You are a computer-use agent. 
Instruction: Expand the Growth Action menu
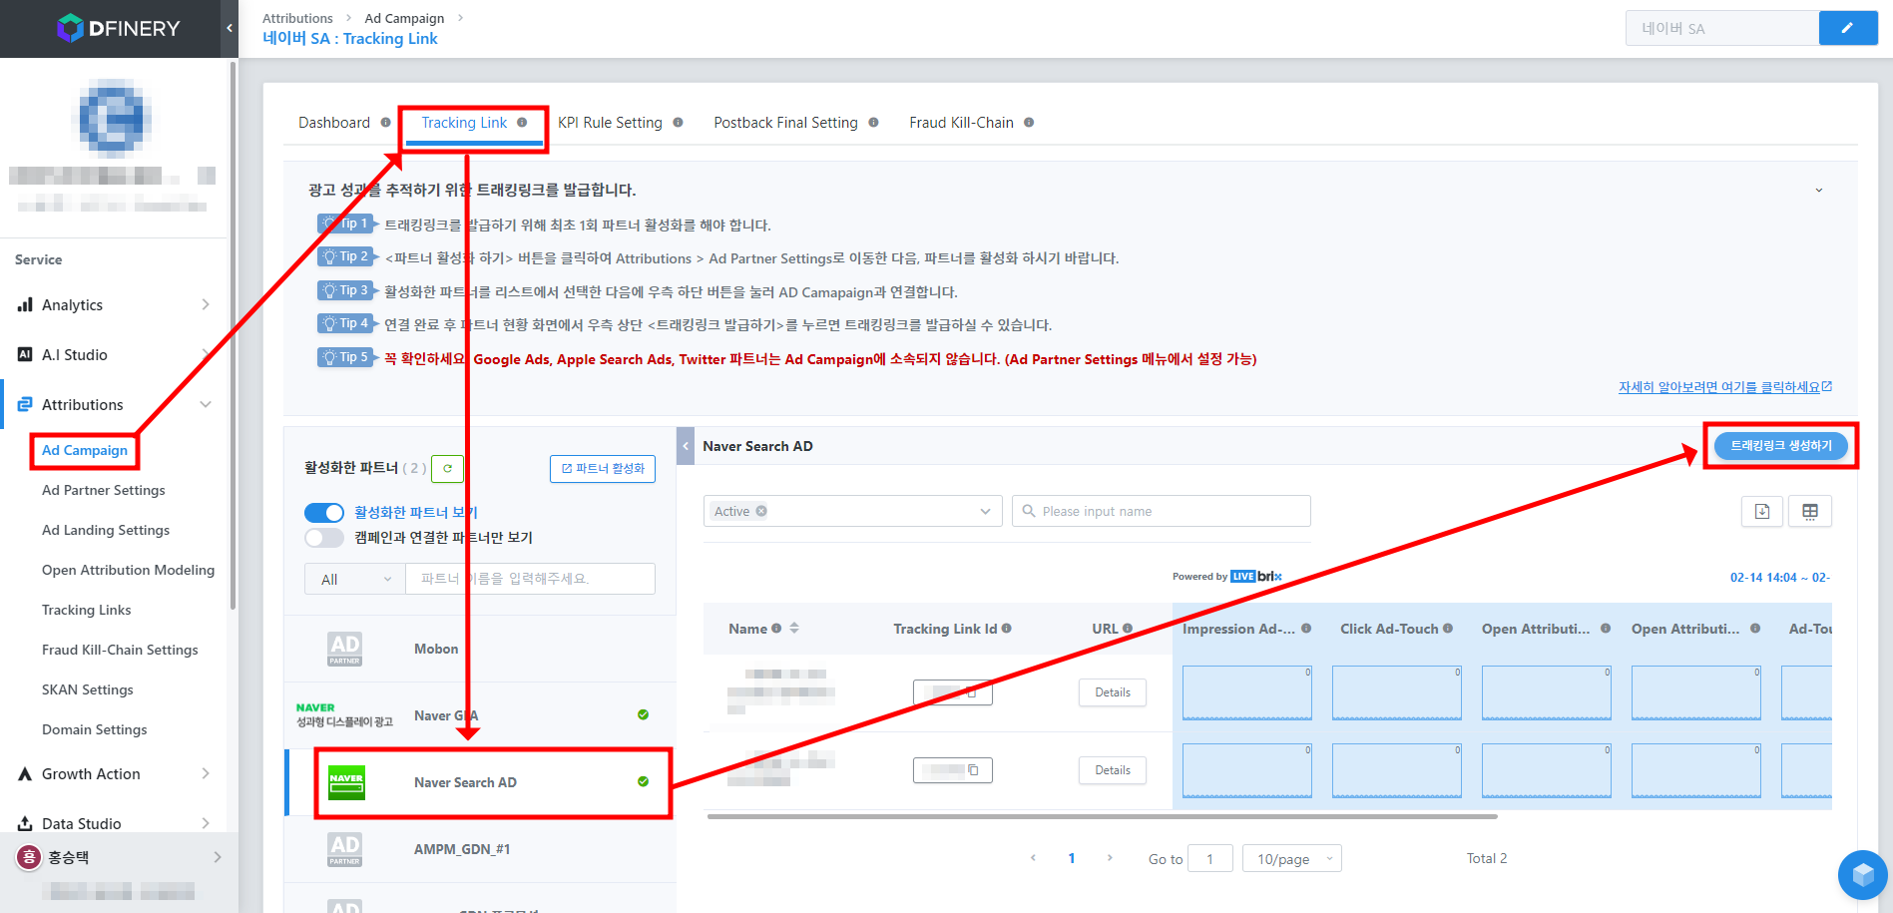tap(206, 773)
